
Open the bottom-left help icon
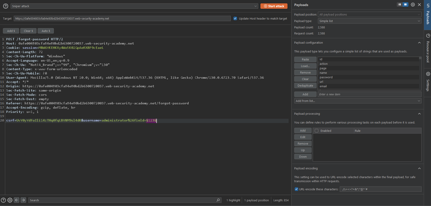tap(4, 200)
